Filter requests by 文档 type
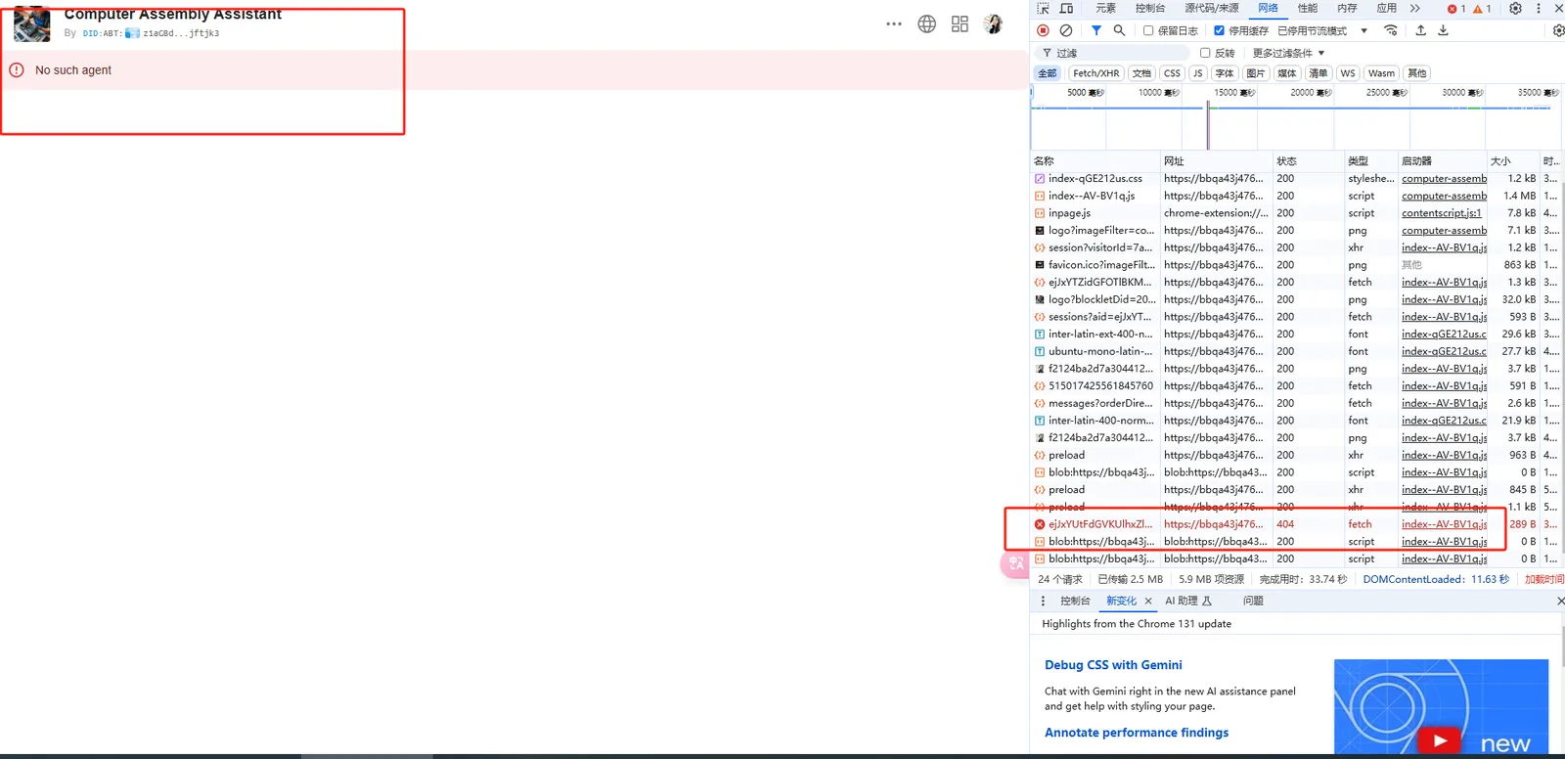 (1141, 73)
